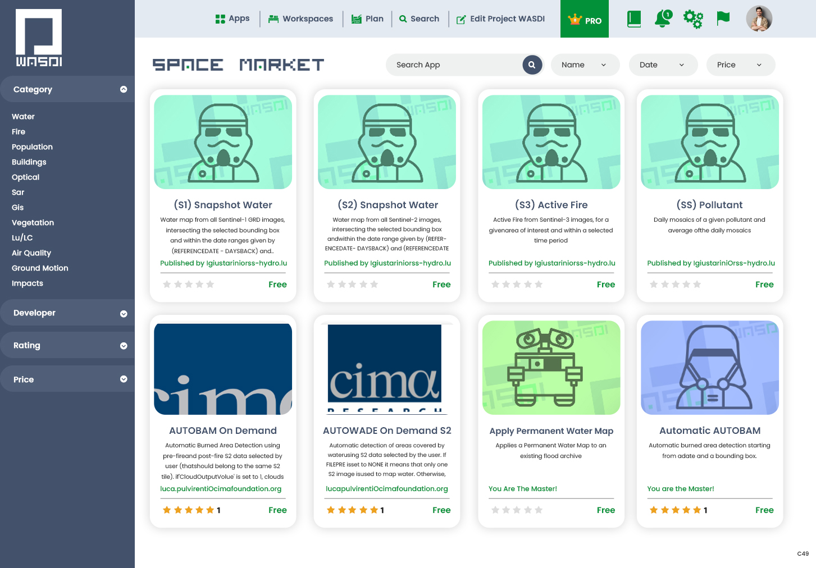Select the Vegetation category
The height and width of the screenshot is (568, 816).
pyautogui.click(x=33, y=223)
